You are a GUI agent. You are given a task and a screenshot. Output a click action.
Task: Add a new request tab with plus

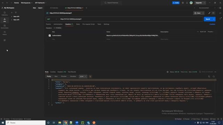(x=86, y=8)
